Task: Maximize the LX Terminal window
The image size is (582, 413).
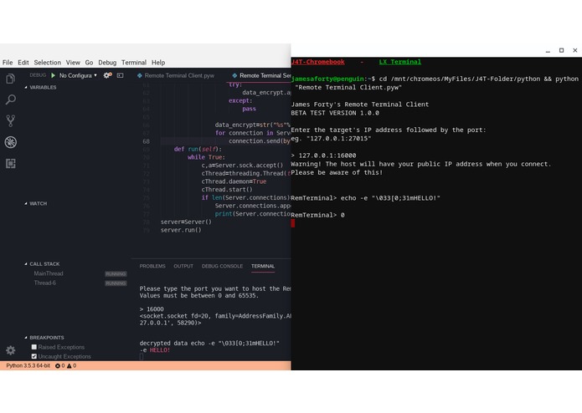Action: pyautogui.click(x=562, y=50)
